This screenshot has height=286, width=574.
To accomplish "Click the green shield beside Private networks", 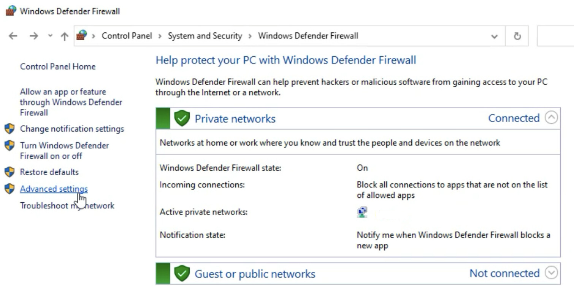I will [182, 118].
